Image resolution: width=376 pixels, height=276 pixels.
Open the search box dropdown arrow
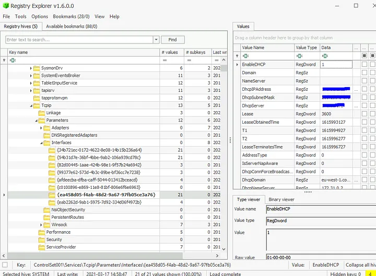pos(156,40)
